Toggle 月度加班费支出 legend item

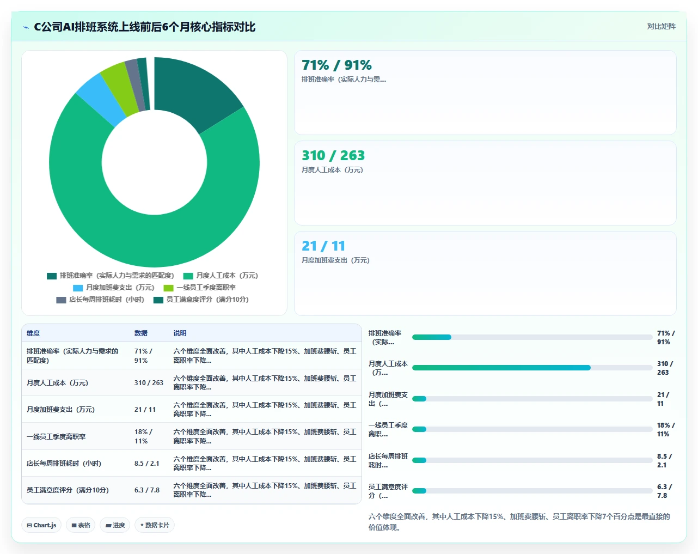pyautogui.click(x=114, y=288)
